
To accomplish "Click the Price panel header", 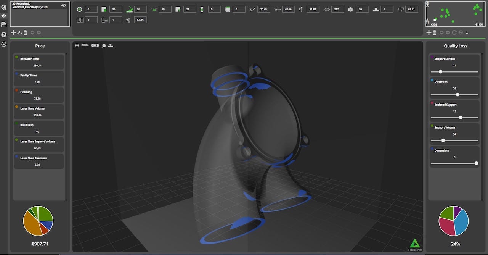I will pos(40,46).
